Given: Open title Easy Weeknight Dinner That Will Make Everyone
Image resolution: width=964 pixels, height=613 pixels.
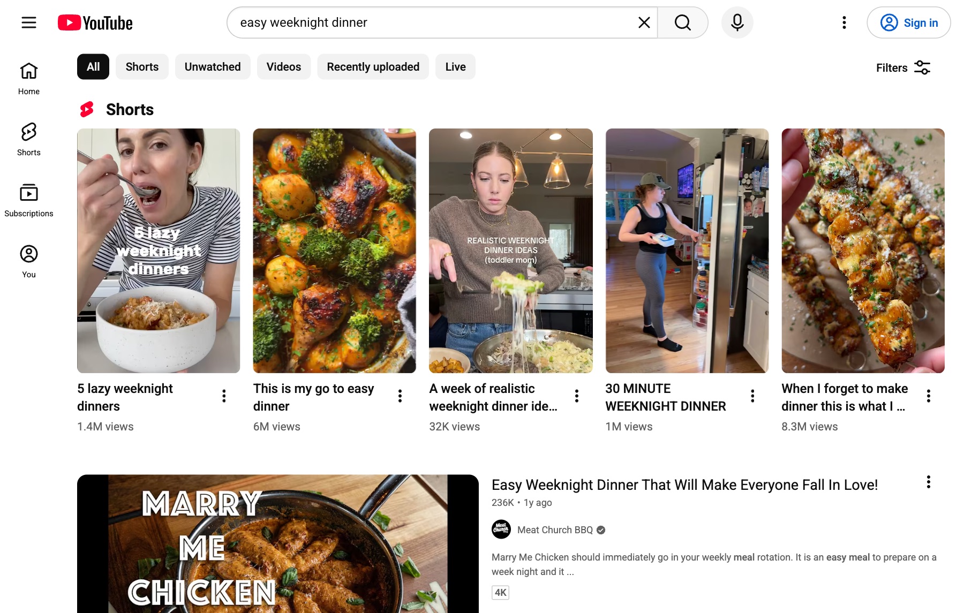Looking at the screenshot, I should [684, 485].
